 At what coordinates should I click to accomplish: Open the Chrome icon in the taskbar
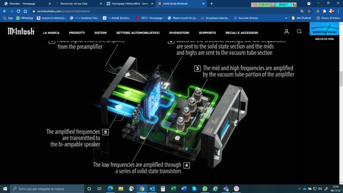[141, 189]
